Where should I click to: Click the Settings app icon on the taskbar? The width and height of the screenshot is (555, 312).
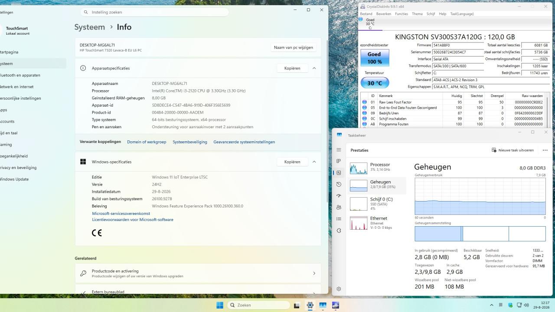[310, 305]
